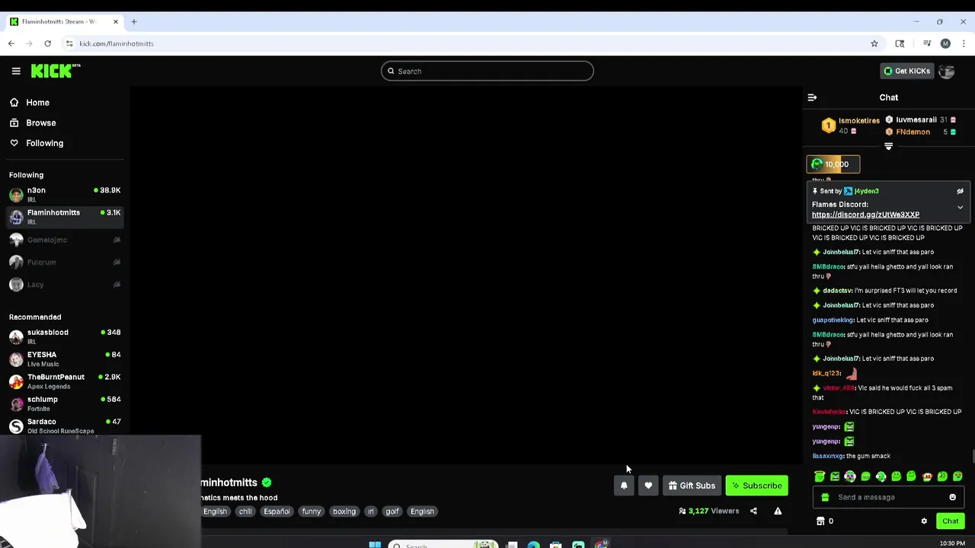Click the boxing tag
Viewport: 975px width, 548px height.
(344, 511)
